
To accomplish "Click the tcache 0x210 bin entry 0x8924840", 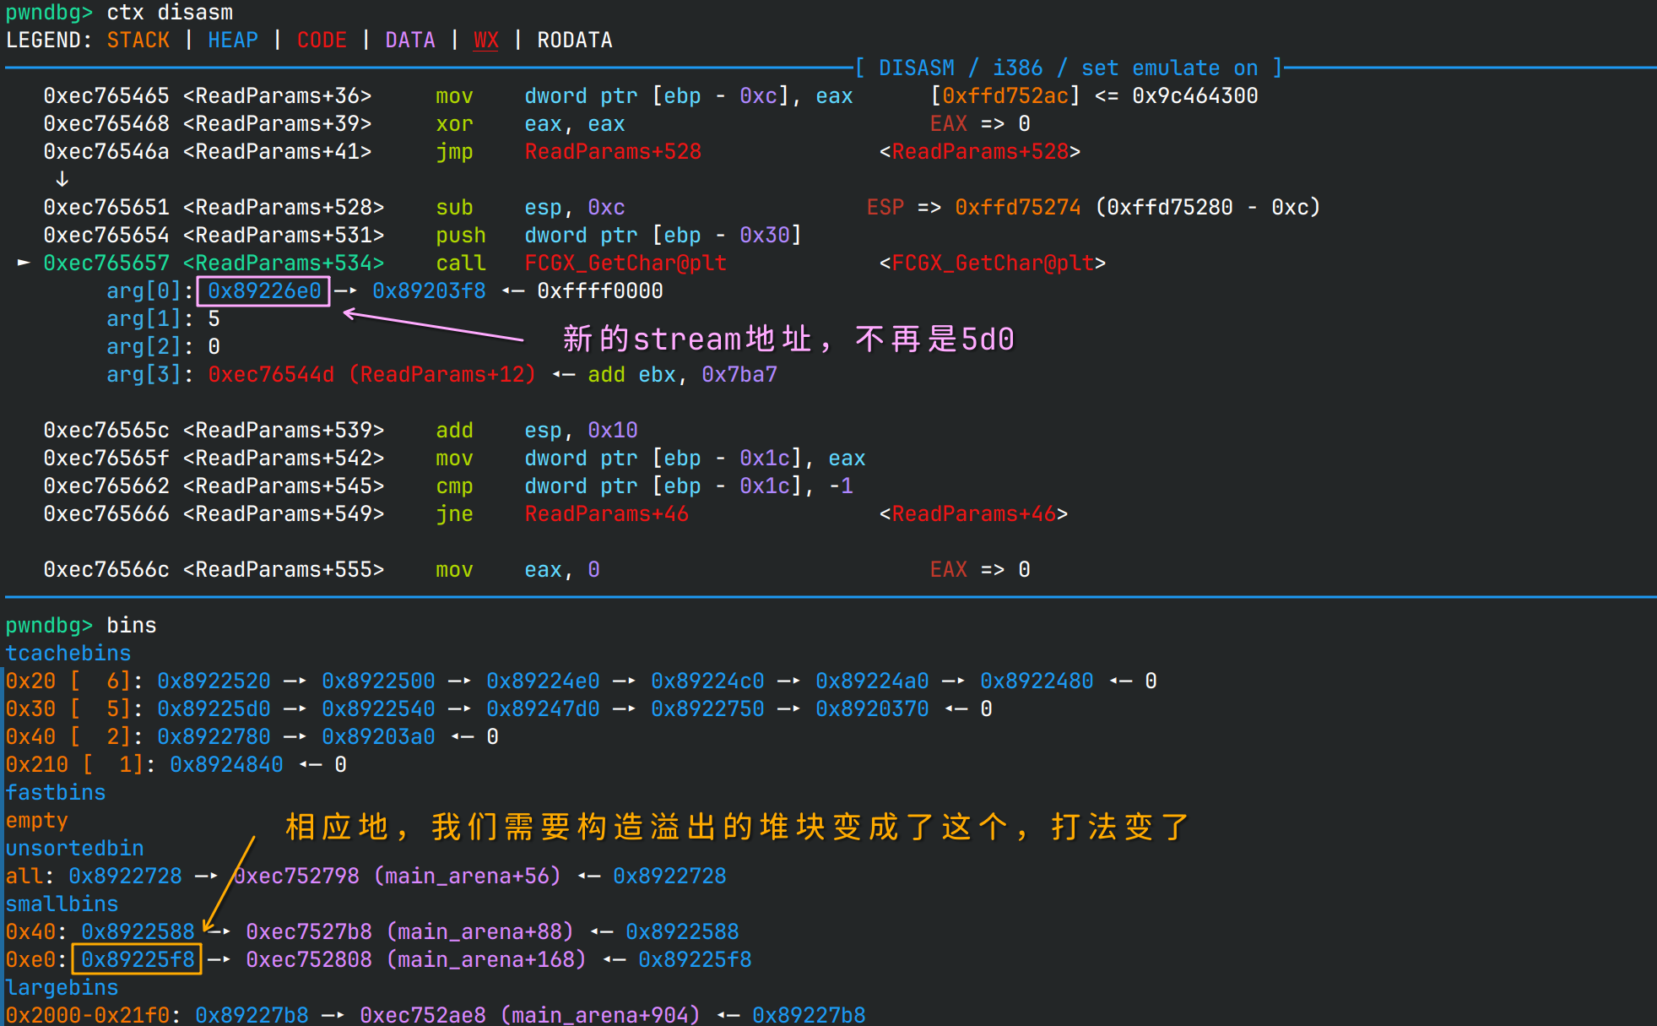I will point(226,764).
